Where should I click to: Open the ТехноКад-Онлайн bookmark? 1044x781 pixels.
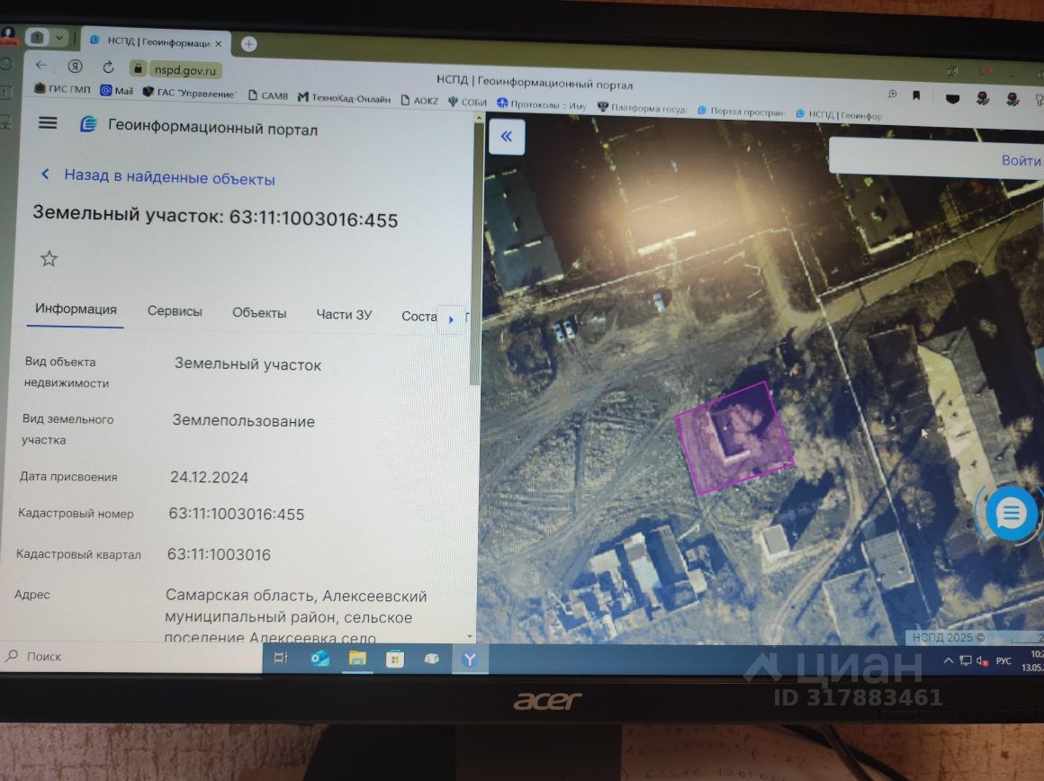tap(344, 98)
